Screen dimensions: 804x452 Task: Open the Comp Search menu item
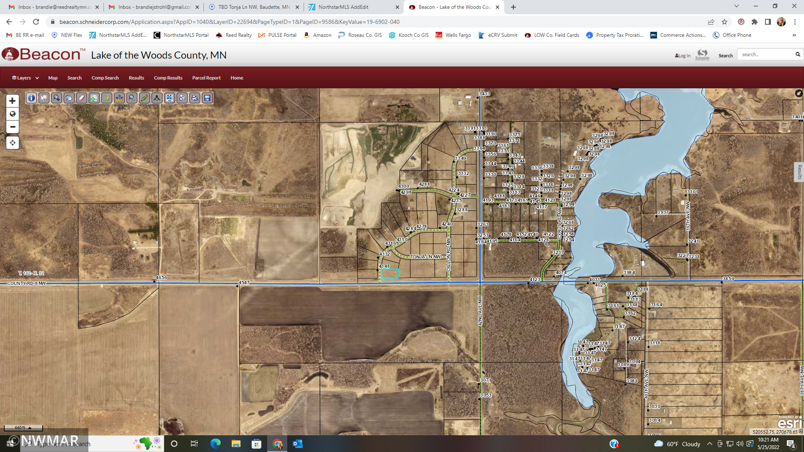pos(105,78)
